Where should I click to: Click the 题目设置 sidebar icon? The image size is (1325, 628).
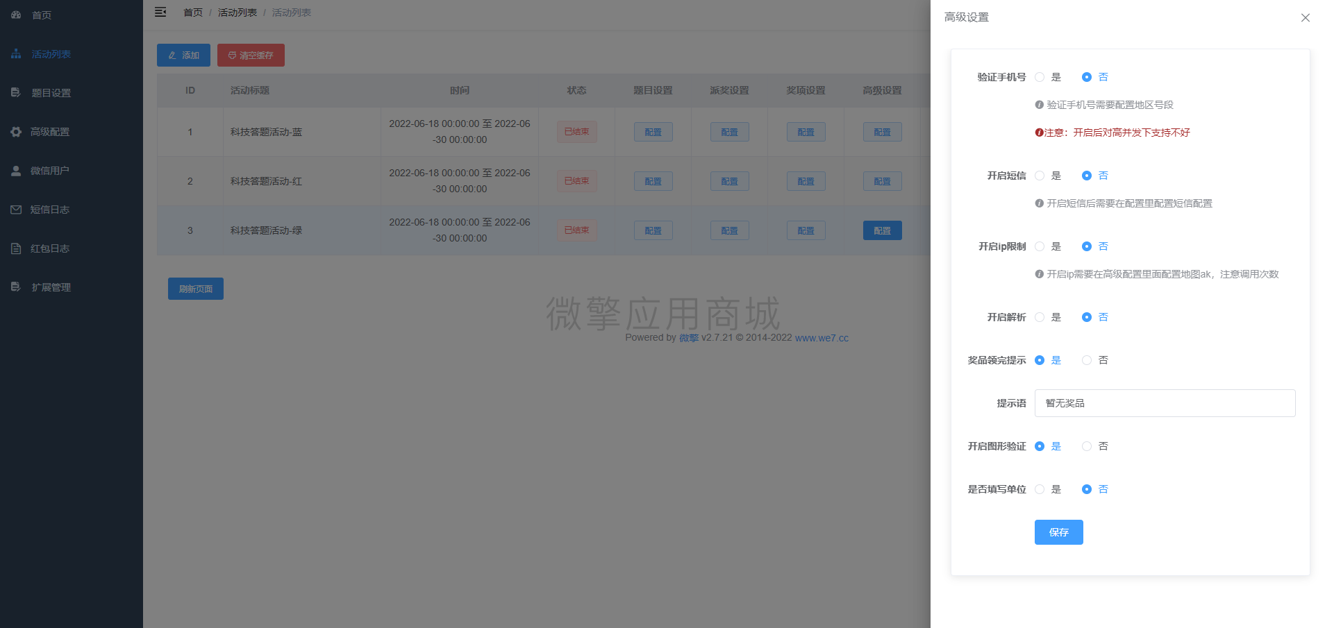tap(16, 92)
